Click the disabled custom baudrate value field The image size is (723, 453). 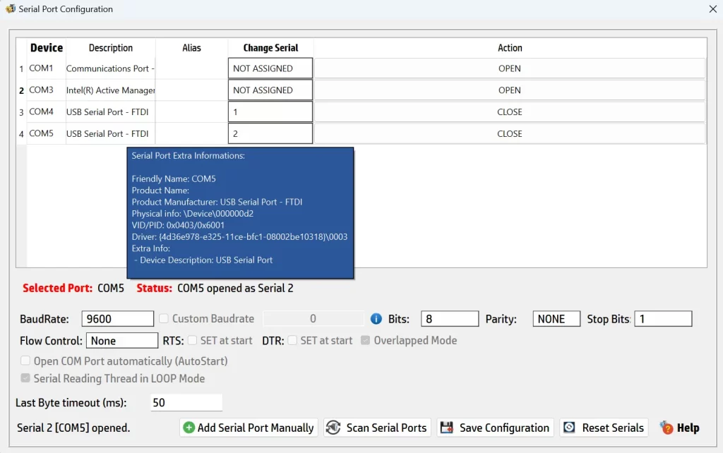[313, 318]
